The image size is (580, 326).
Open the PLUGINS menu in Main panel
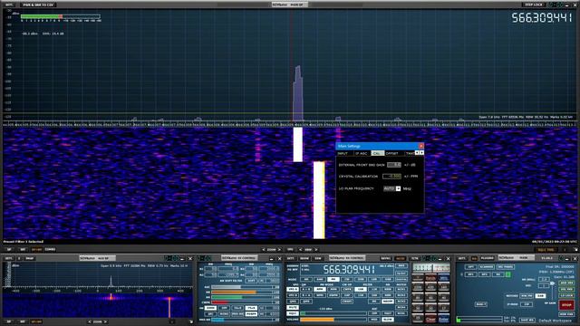pos(488,258)
